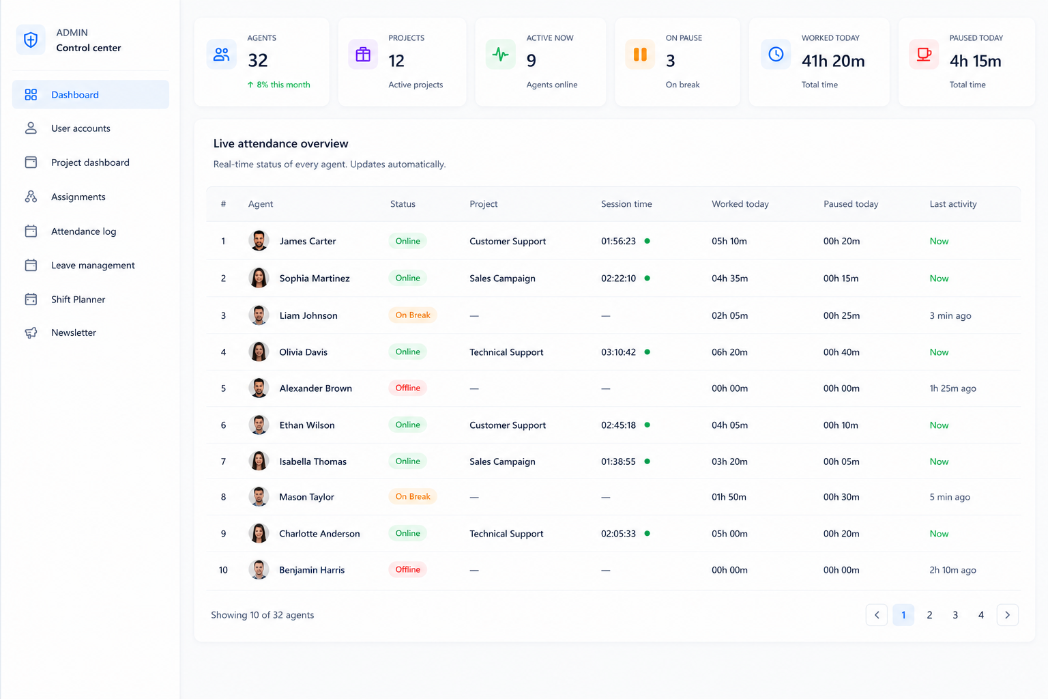Image resolution: width=1048 pixels, height=699 pixels.
Task: Open page 2 of agents
Action: tap(929, 615)
